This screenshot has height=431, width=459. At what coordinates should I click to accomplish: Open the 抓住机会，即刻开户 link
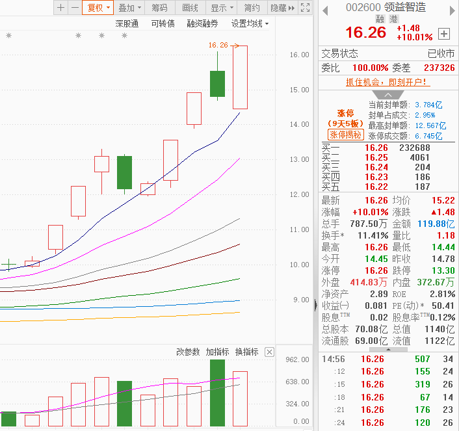pos(387,83)
